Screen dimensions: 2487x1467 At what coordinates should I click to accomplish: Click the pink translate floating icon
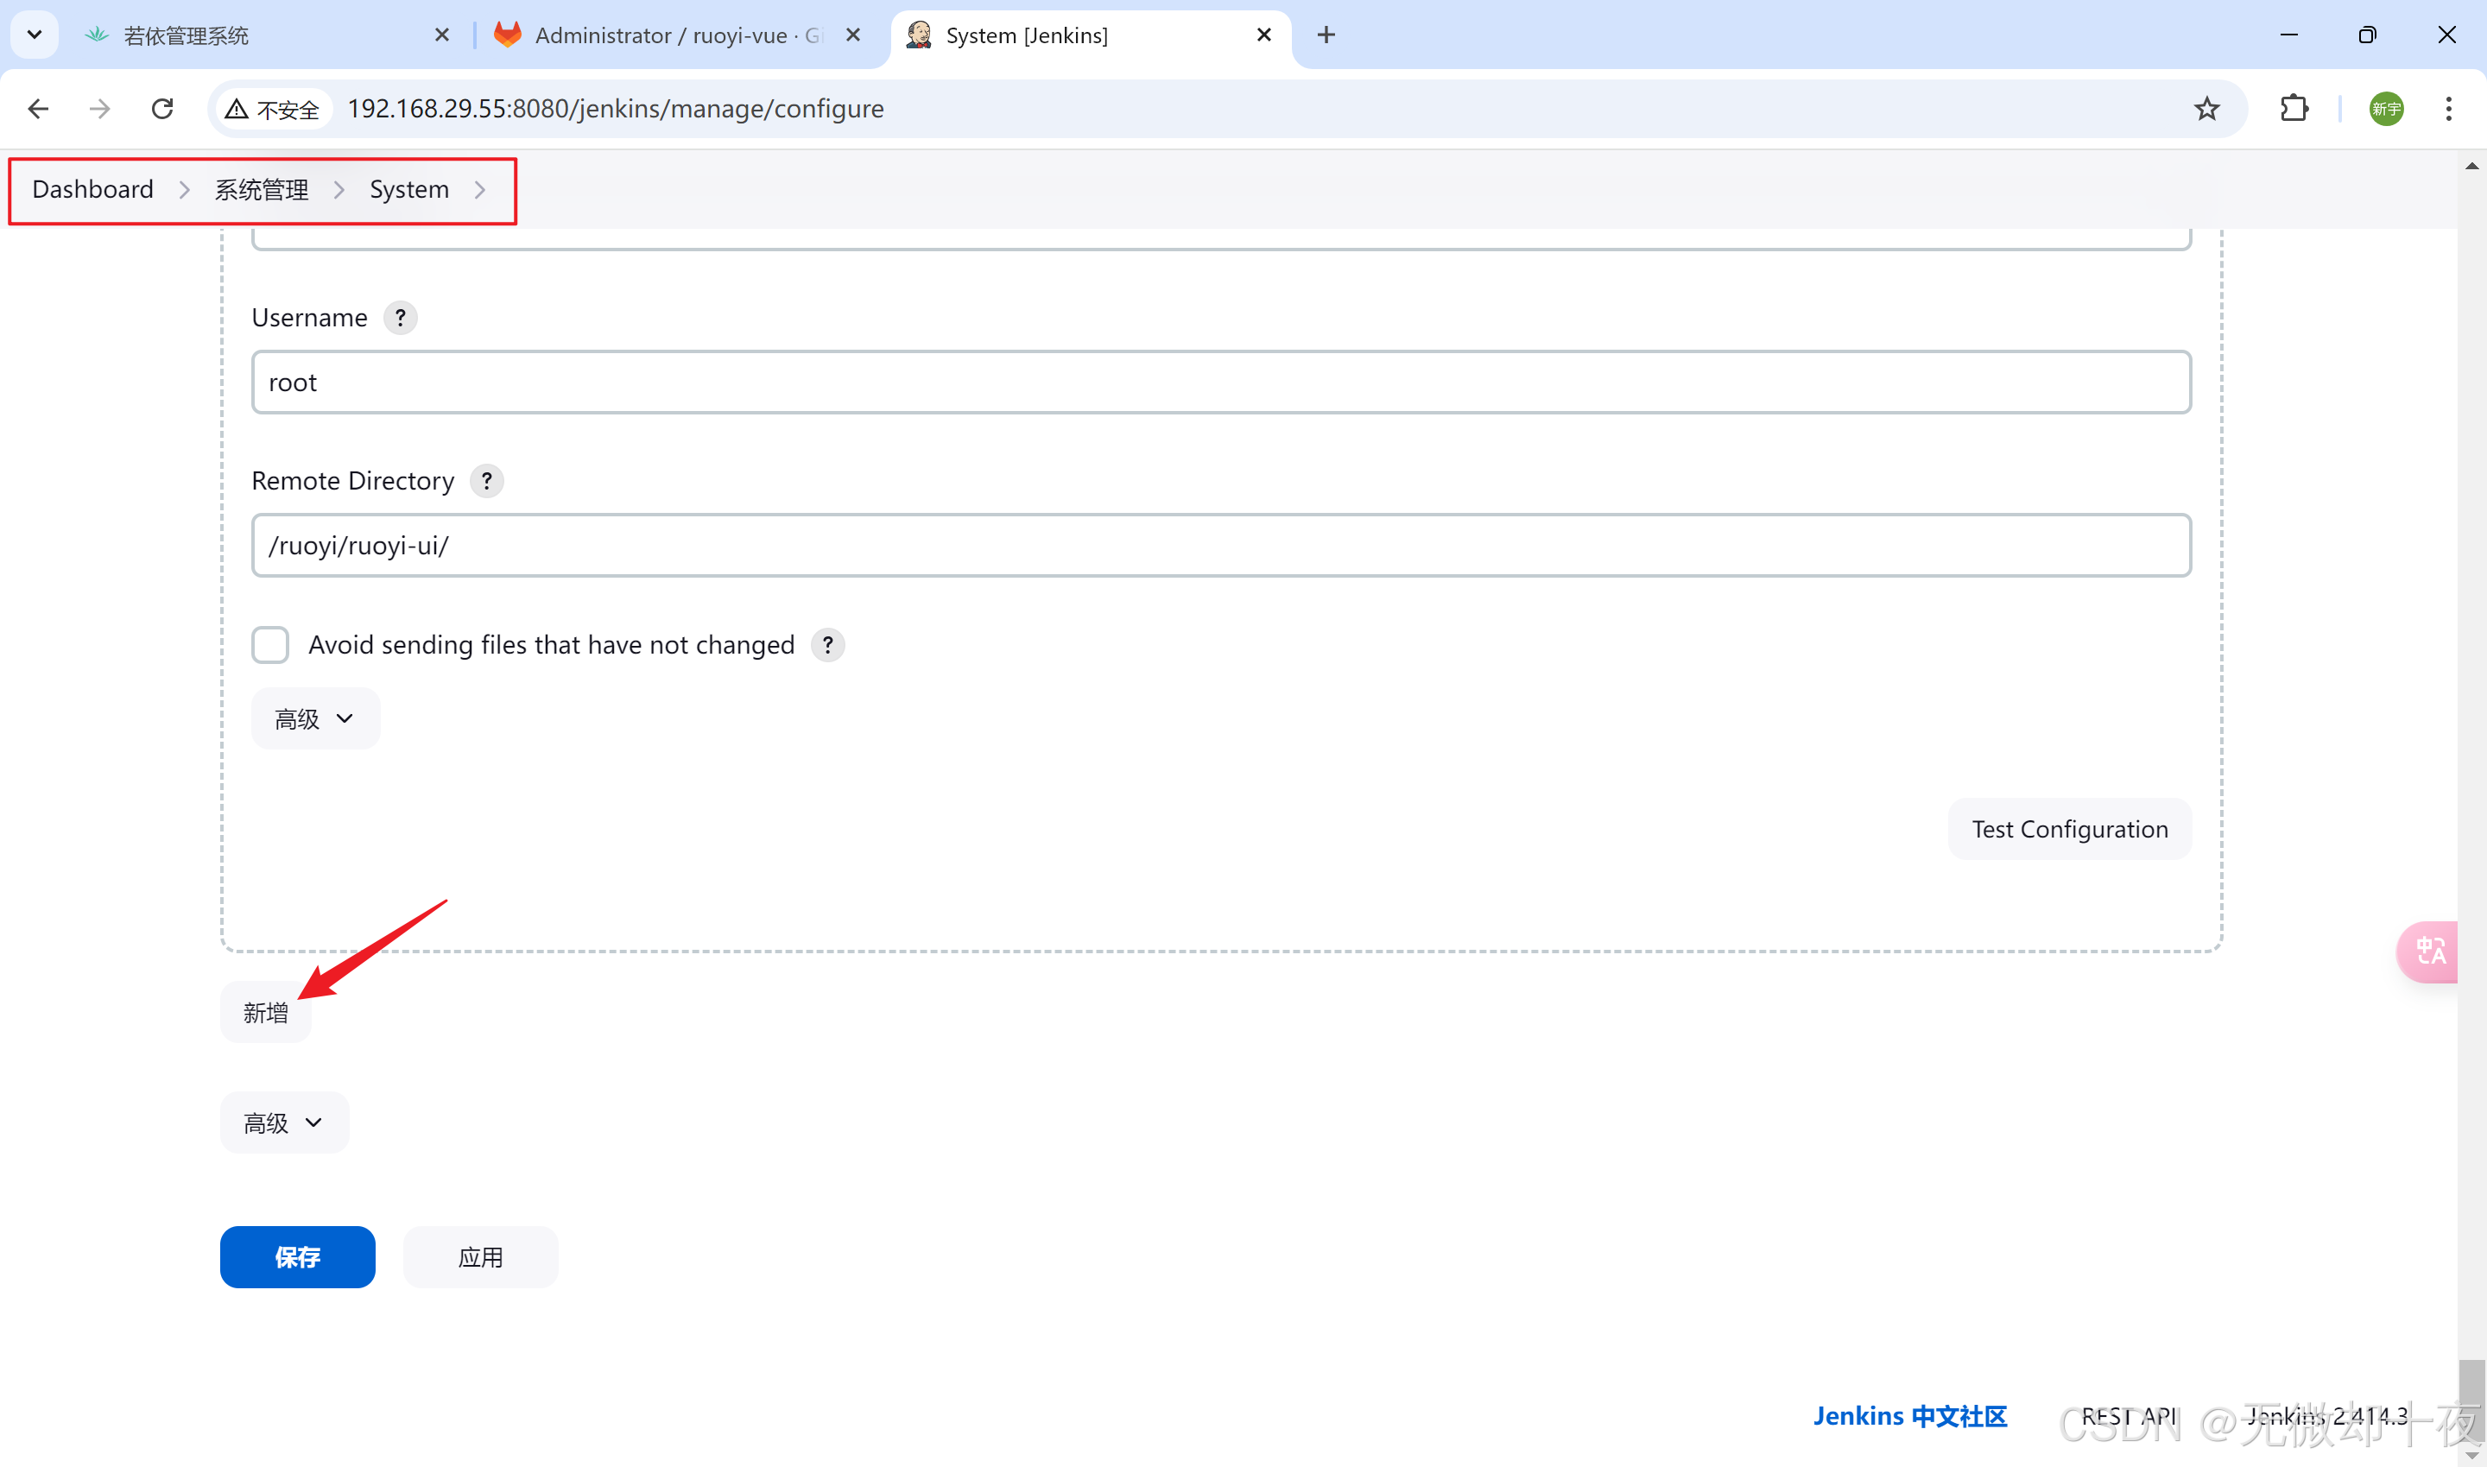click(2430, 951)
